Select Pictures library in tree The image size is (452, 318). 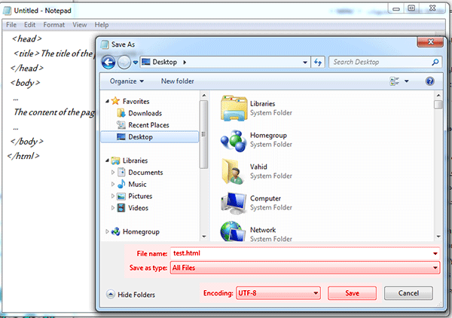(135, 196)
